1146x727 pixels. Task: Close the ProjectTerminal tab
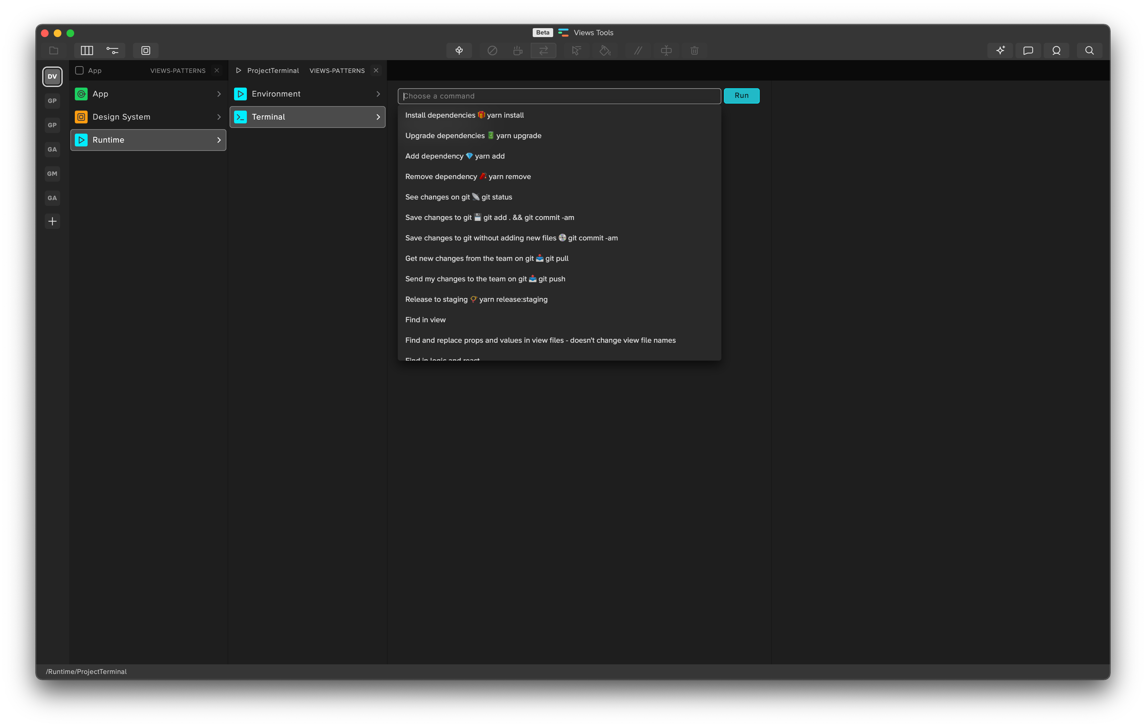[x=376, y=70]
